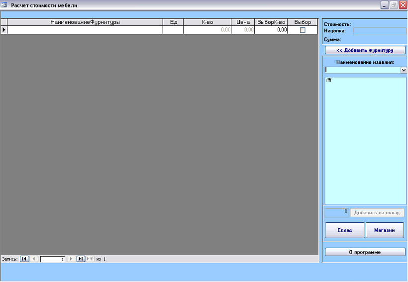Open Наименование изделия dropdown arrow
408x282 pixels.
coord(404,70)
